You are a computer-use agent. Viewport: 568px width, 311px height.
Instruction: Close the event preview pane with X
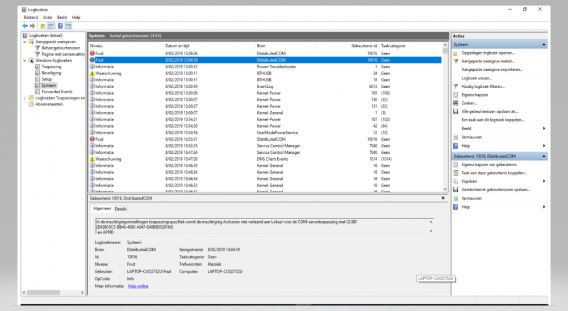point(444,198)
